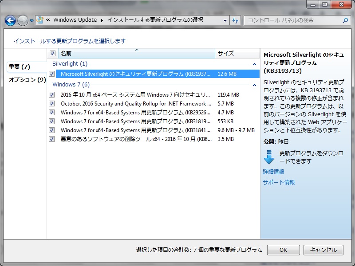
Task: Switch to the 重要 (7) tab
Action: 27,67
